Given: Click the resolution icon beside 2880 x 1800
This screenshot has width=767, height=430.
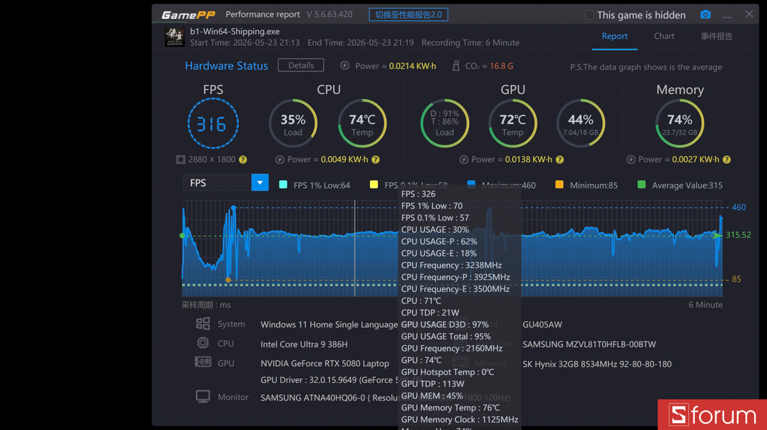Looking at the screenshot, I should point(181,160).
